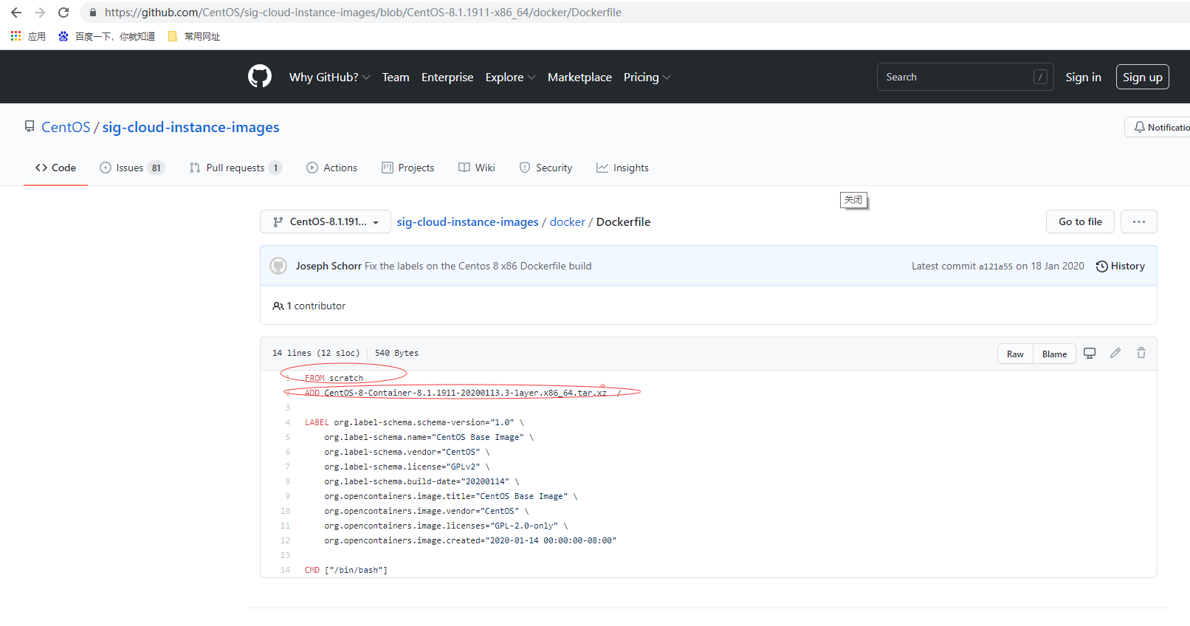
Task: Click the Go to file button
Action: coord(1080,221)
